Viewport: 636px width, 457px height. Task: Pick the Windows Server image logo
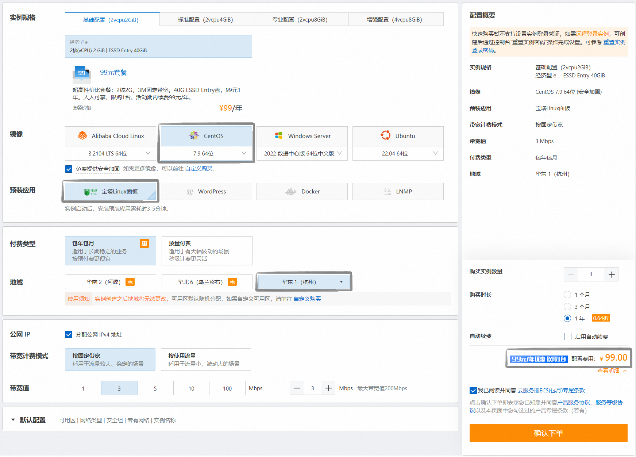point(279,135)
